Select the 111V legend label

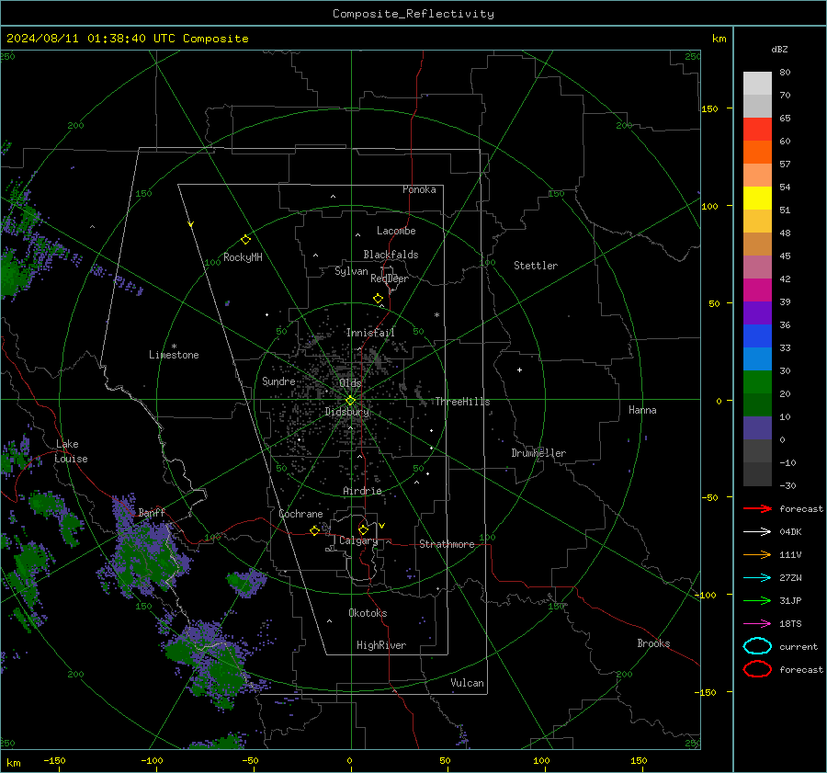point(790,554)
